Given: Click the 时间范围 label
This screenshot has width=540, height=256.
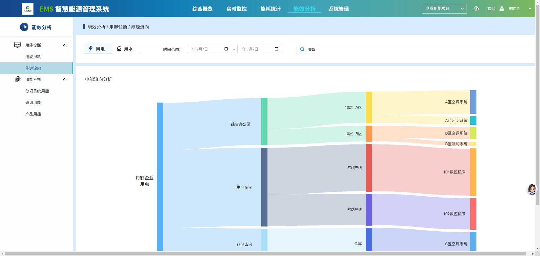Looking at the screenshot, I should pyautogui.click(x=172, y=49).
